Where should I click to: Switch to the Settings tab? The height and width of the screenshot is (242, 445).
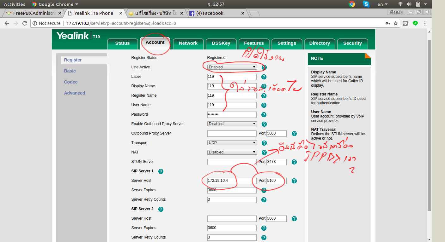(x=287, y=43)
